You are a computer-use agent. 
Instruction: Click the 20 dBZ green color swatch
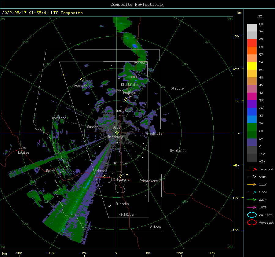click(x=252, y=127)
